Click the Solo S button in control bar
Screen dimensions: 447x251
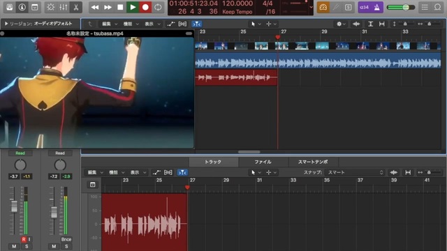348,8
